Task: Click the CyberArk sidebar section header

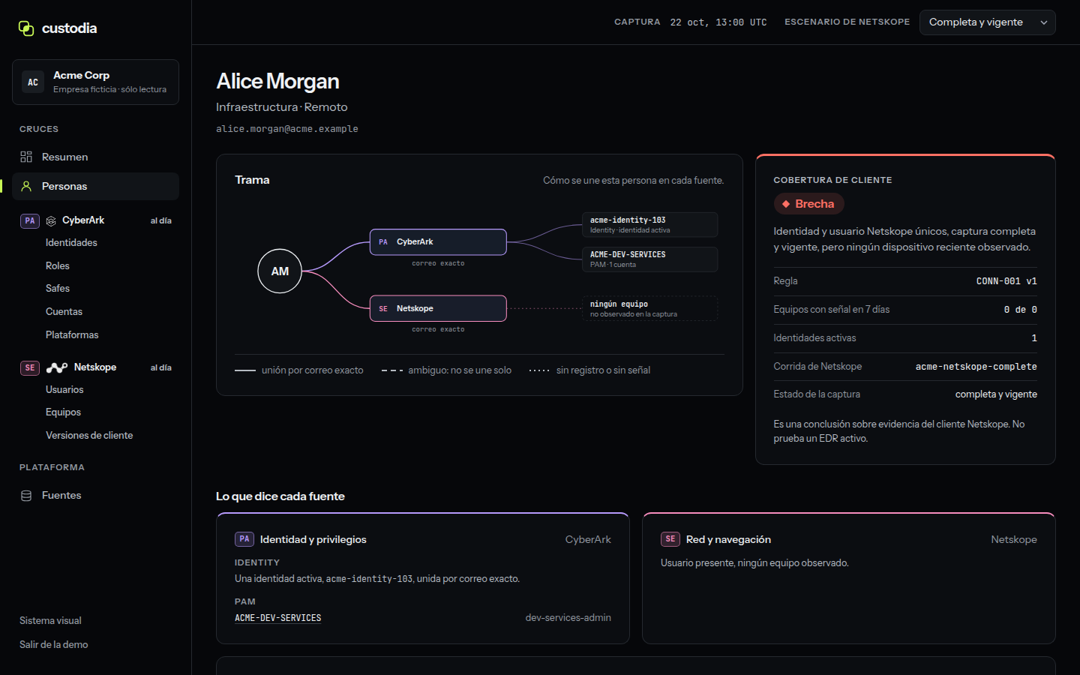Action: [95, 220]
